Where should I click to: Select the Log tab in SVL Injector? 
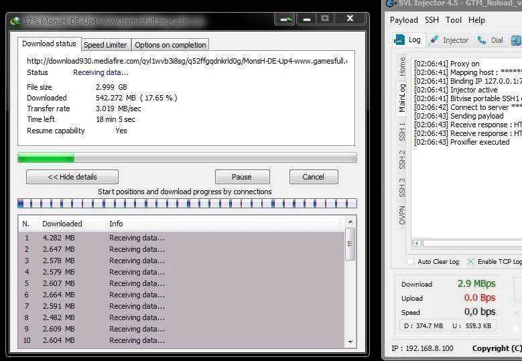(408, 40)
